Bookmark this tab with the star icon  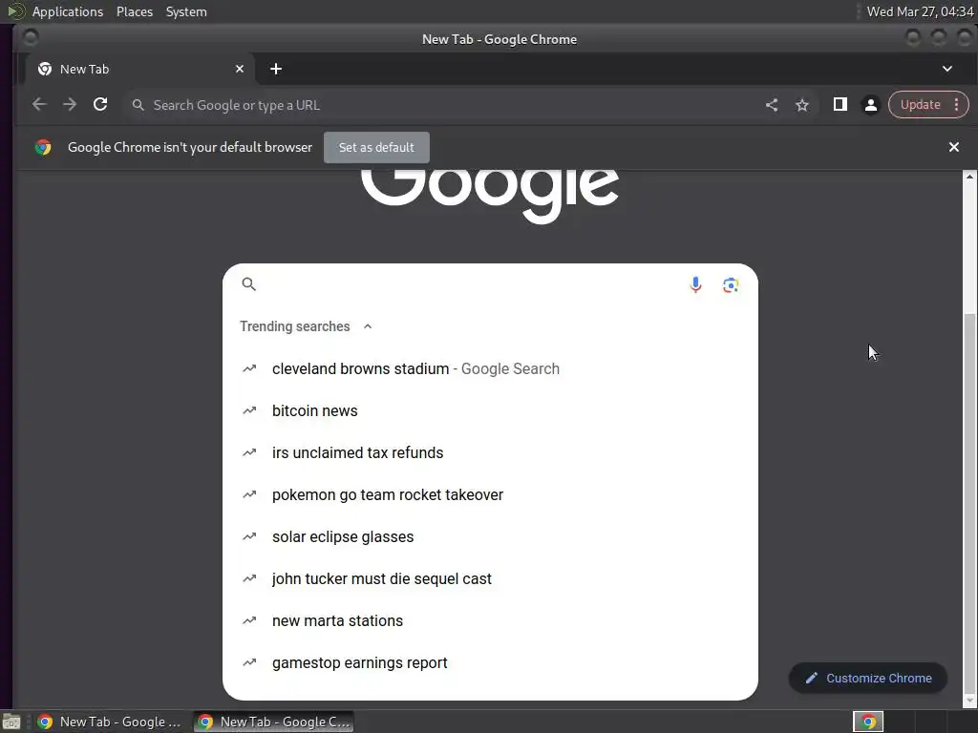(802, 105)
